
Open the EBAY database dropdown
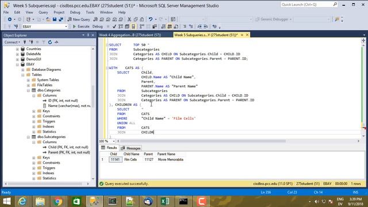[66, 26]
